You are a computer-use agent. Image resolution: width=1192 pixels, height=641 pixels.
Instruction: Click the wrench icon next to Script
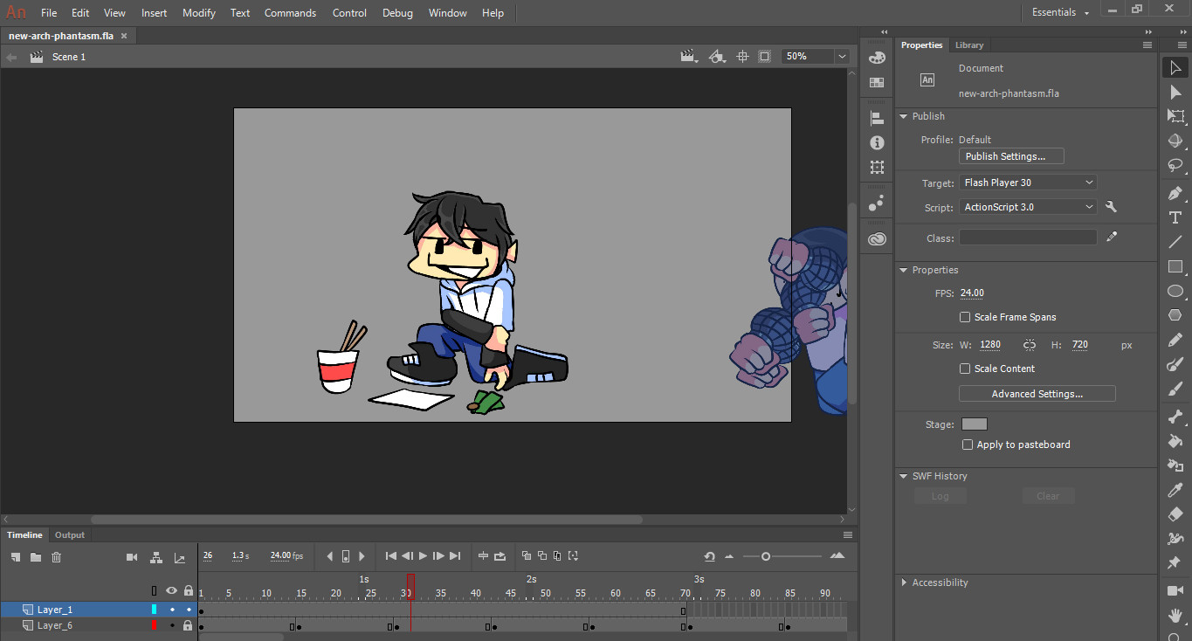(x=1111, y=207)
